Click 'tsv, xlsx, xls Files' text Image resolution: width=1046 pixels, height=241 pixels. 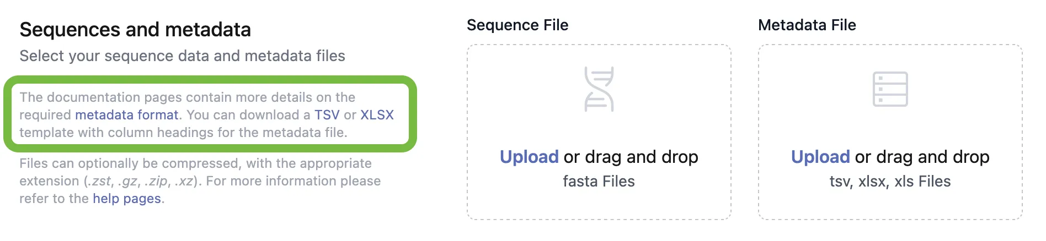[x=890, y=182]
